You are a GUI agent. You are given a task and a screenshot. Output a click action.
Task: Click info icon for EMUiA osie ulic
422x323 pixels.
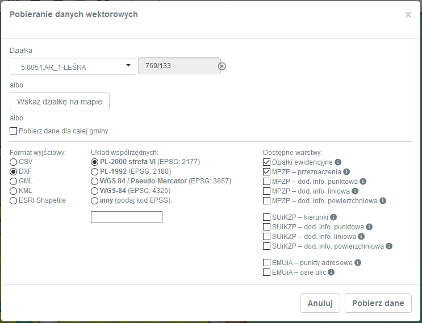click(x=331, y=272)
